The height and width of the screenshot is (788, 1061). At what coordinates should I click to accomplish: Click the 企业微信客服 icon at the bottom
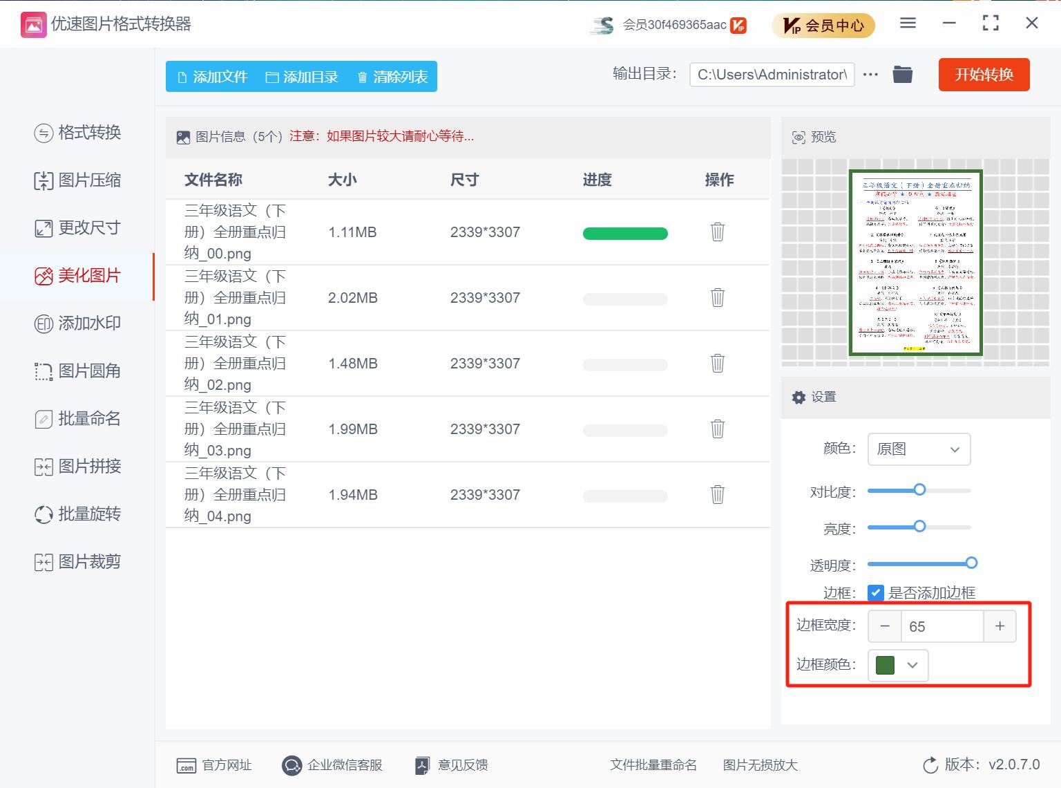click(291, 765)
